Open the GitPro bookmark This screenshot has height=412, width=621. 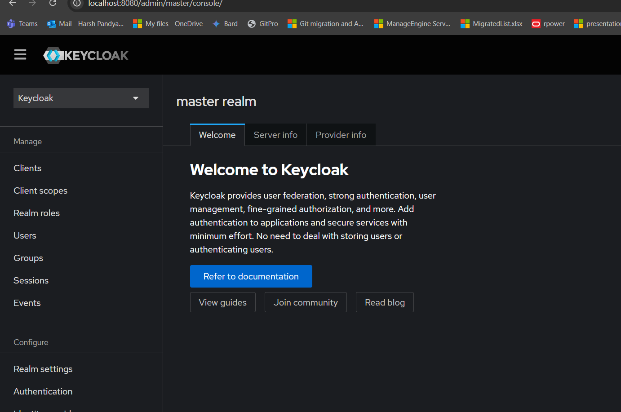click(x=263, y=24)
